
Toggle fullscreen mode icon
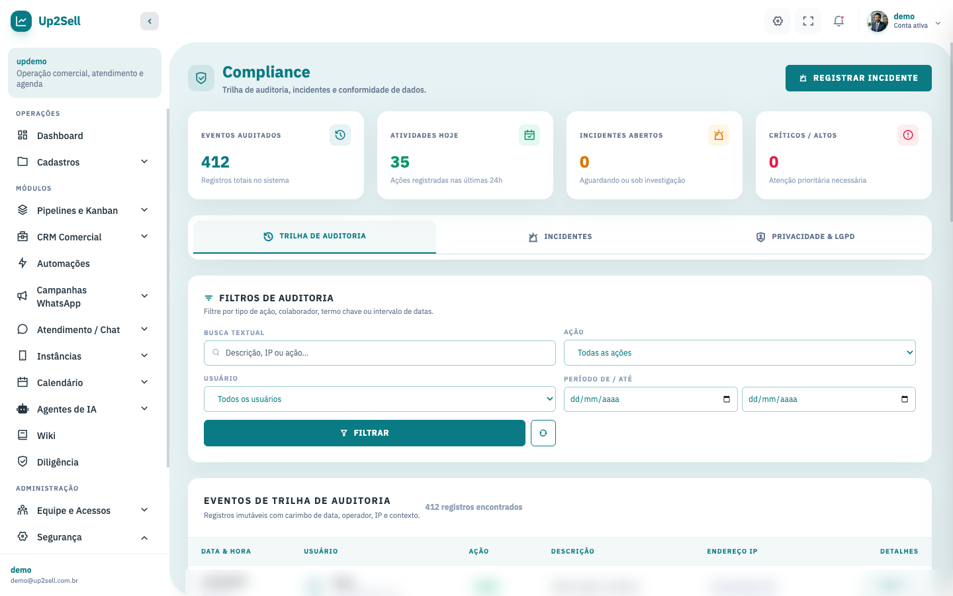[x=808, y=21]
